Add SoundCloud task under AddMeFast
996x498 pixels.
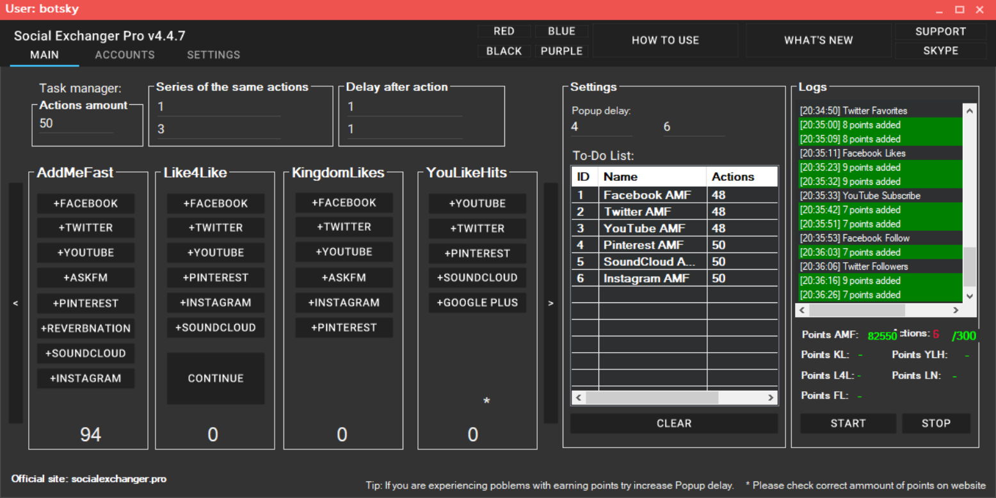(86, 353)
